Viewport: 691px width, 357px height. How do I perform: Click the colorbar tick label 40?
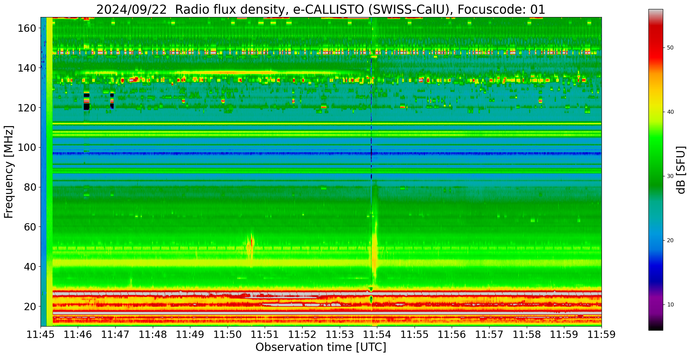point(670,112)
